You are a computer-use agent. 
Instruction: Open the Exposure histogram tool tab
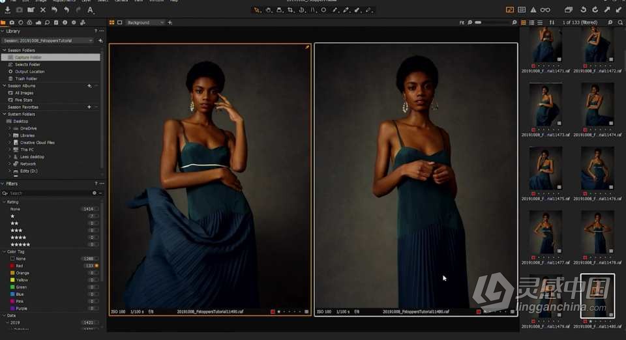[38, 23]
